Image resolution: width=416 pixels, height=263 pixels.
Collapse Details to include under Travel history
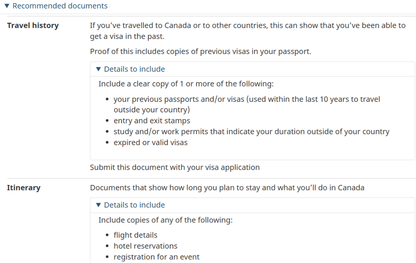tap(134, 69)
